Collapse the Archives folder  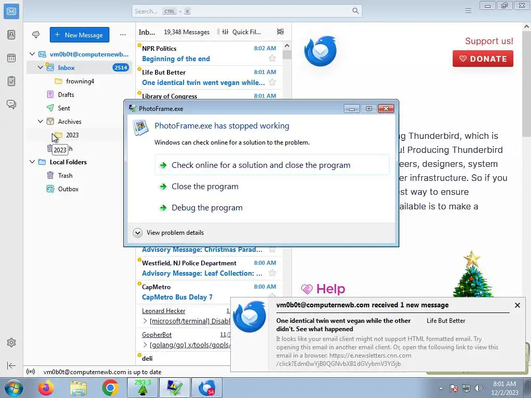(40, 121)
